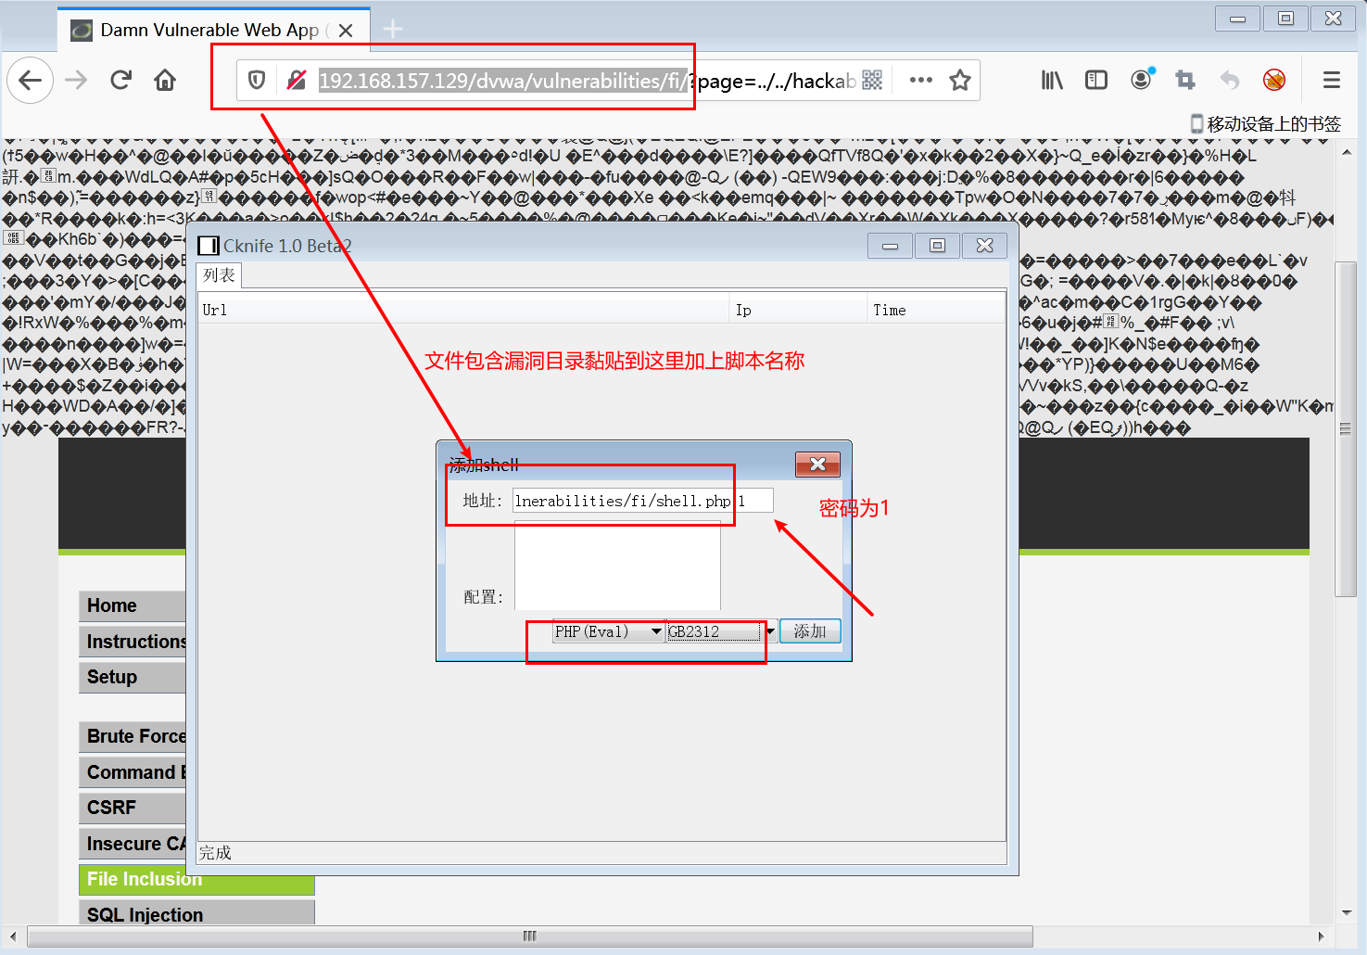The width and height of the screenshot is (1367, 955).
Task: Open the Instructions menu item
Action: [x=132, y=642]
